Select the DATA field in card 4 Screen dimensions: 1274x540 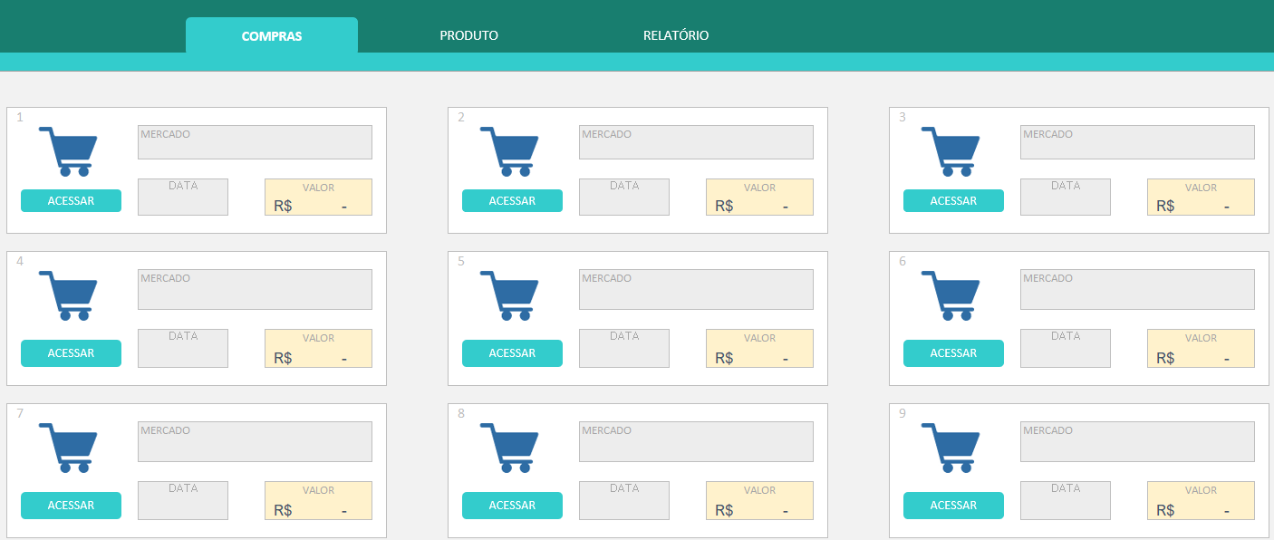coord(183,349)
